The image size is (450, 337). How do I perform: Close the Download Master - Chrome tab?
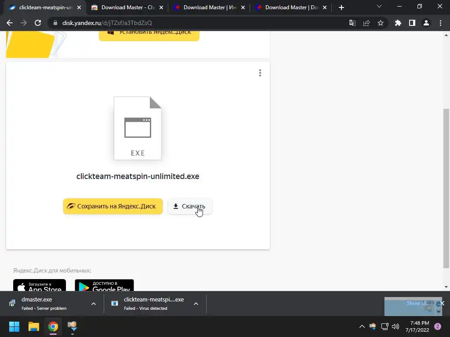(x=161, y=7)
